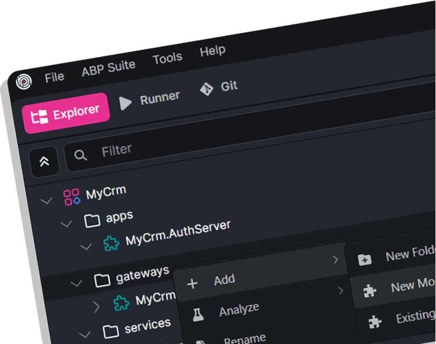Select the MyCrm solution icon
436x344 pixels.
point(72,197)
